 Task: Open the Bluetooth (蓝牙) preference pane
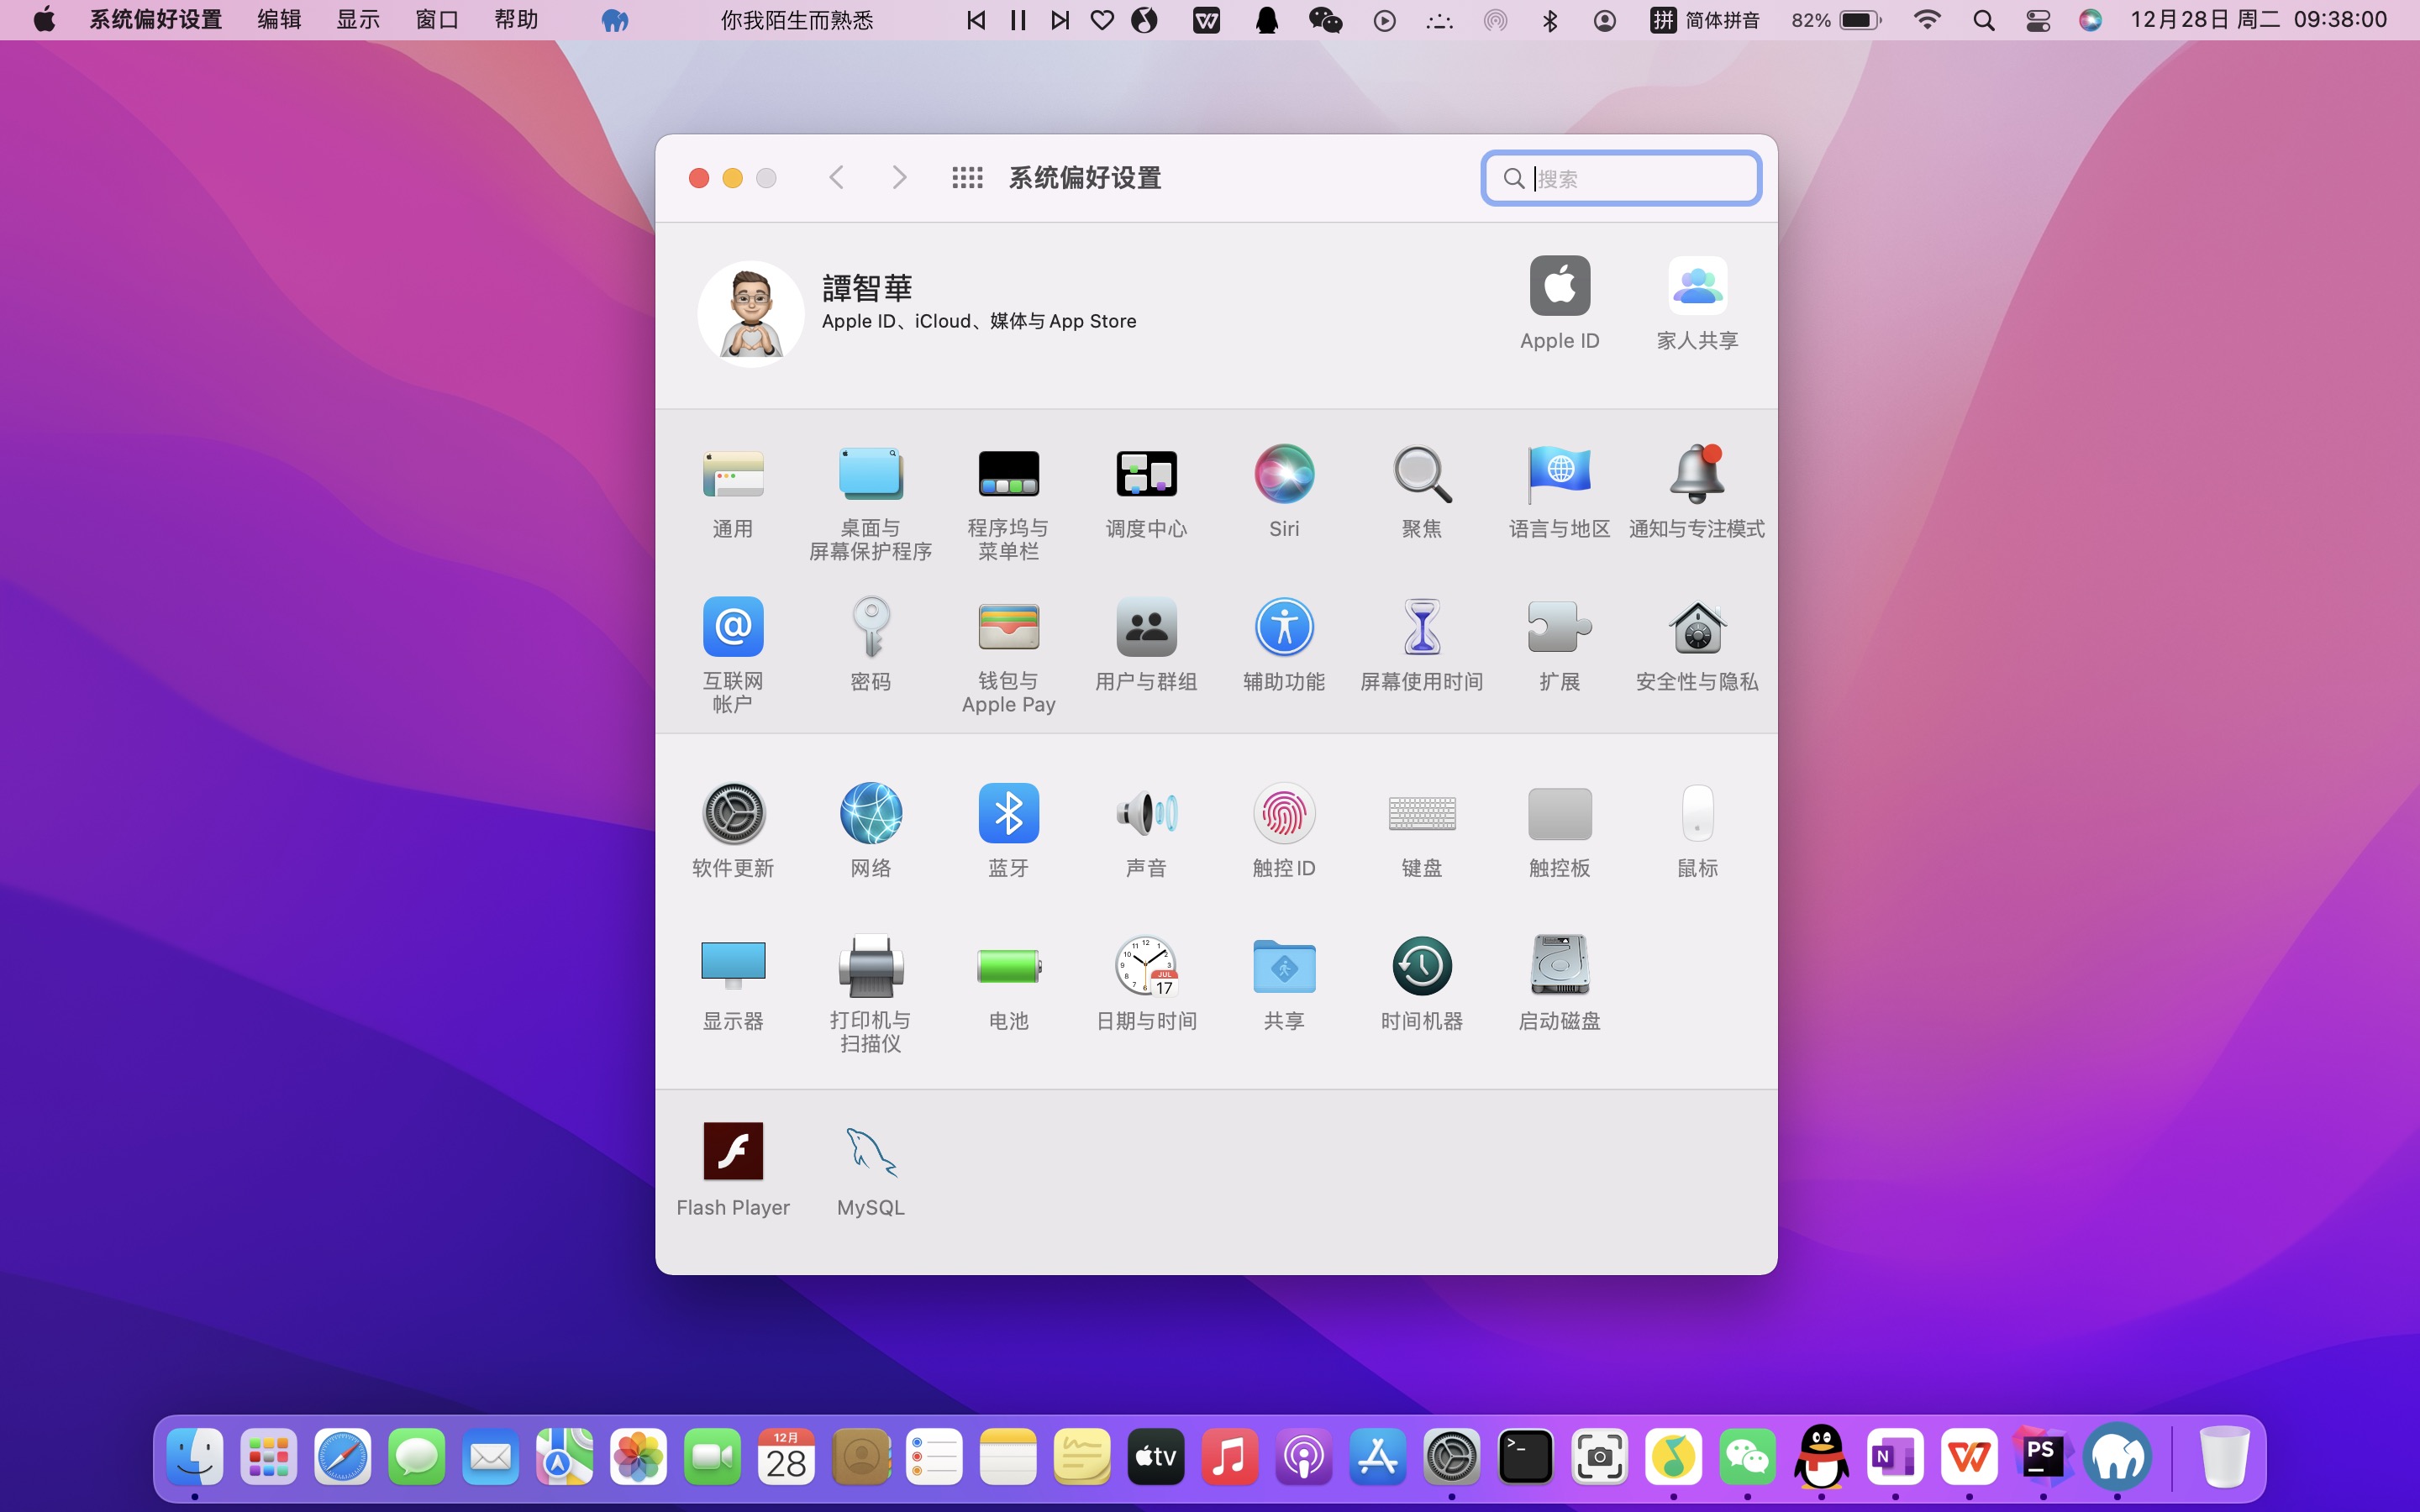click(1008, 814)
